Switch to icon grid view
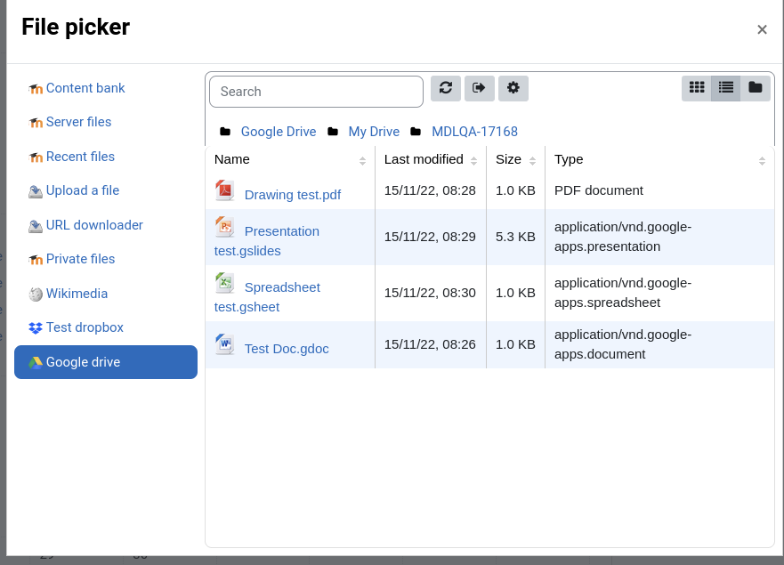Viewport: 784px width, 565px height. pos(697,88)
